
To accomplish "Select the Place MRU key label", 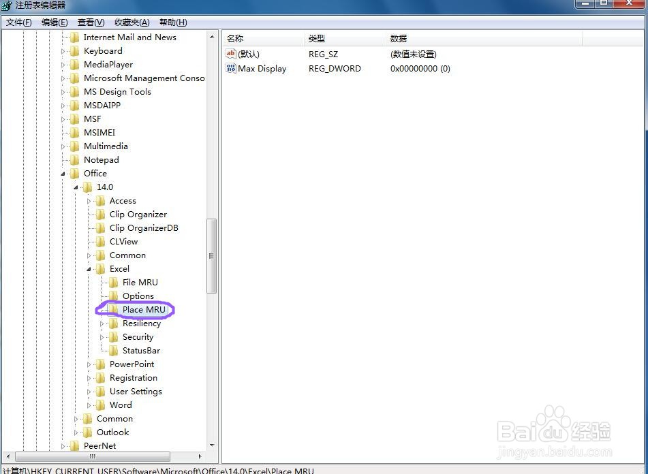I will click(x=144, y=310).
